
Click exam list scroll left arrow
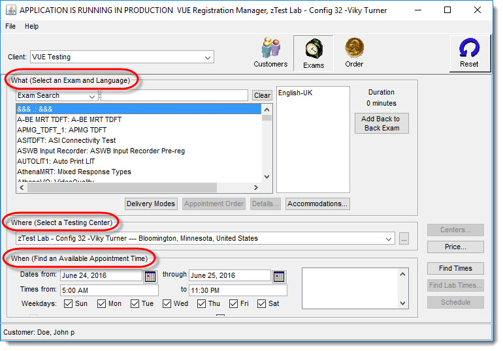point(22,188)
